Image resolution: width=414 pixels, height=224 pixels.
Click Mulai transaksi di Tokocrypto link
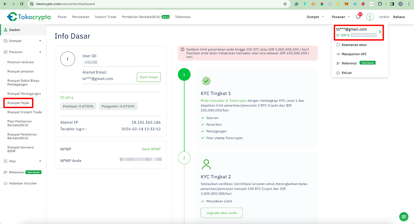pyautogui.click(x=224, y=101)
